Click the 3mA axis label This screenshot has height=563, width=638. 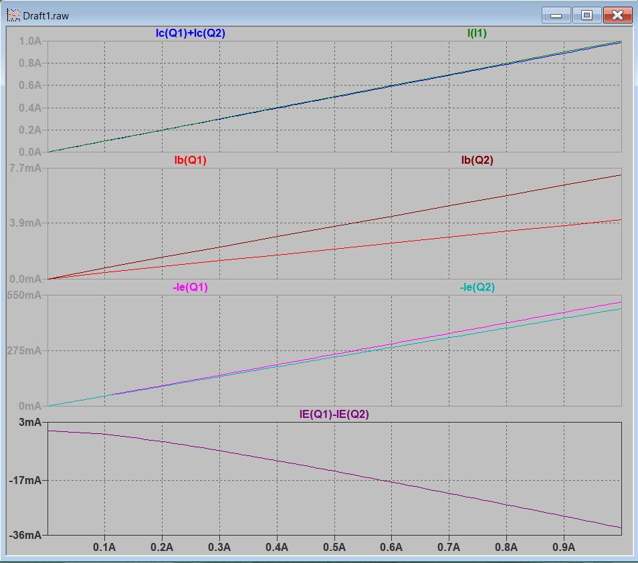tap(30, 423)
